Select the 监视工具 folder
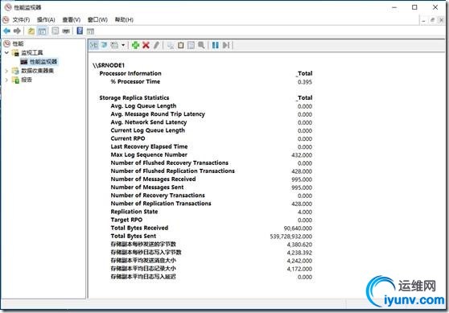The image size is (449, 313). point(32,52)
